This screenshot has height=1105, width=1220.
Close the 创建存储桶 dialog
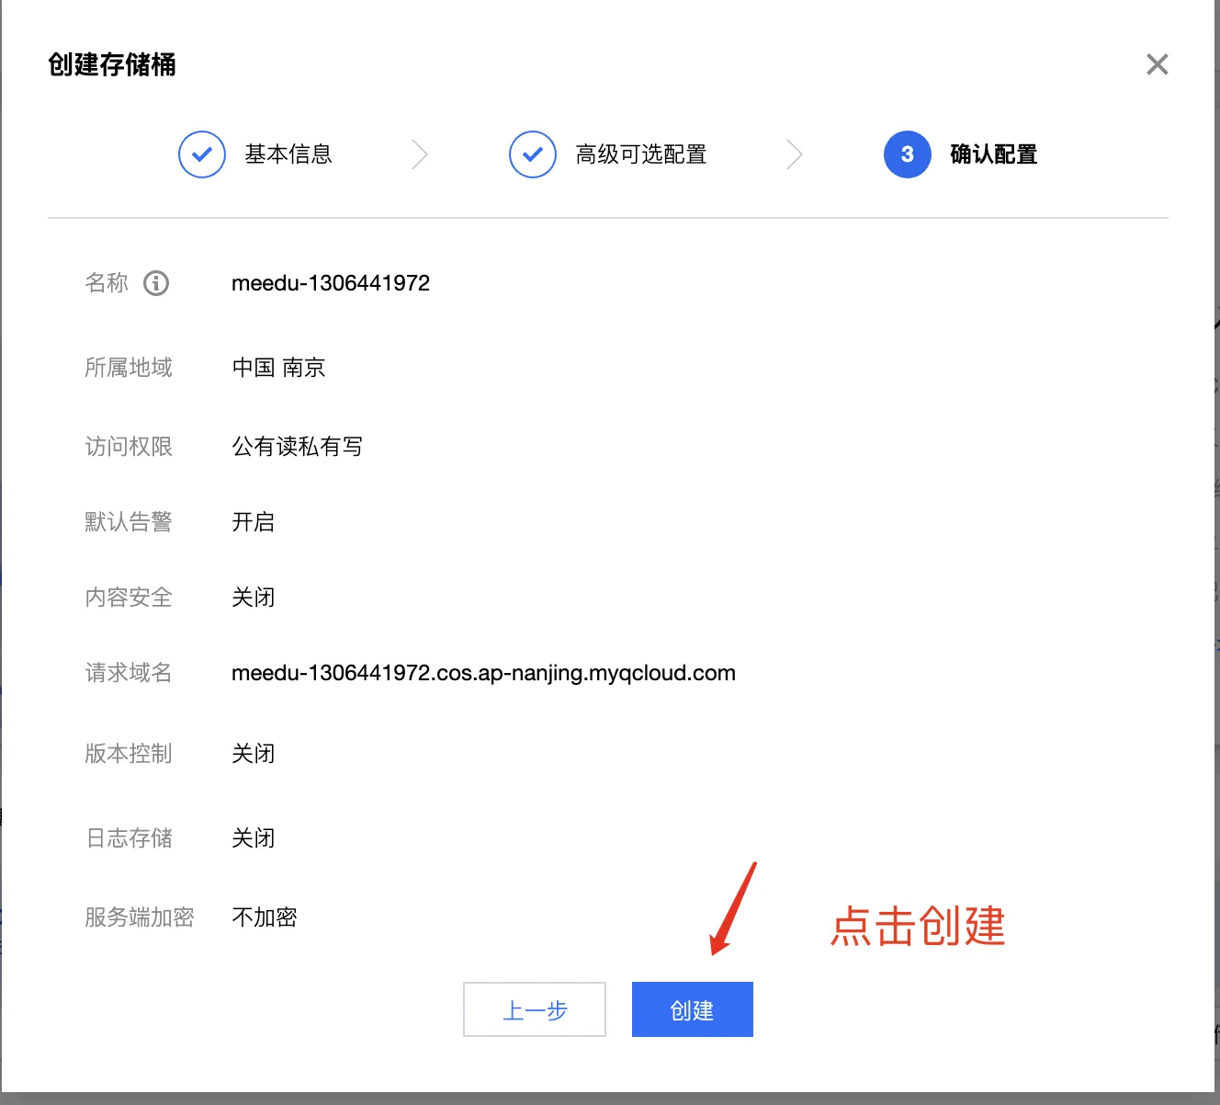pos(1158,64)
